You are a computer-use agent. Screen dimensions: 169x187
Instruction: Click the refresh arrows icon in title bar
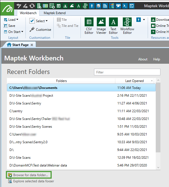(x=32, y=6)
